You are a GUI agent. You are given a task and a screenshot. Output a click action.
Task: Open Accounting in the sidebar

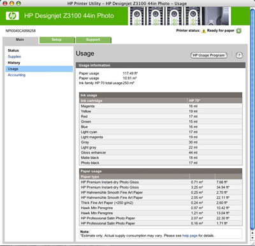pos(17,75)
